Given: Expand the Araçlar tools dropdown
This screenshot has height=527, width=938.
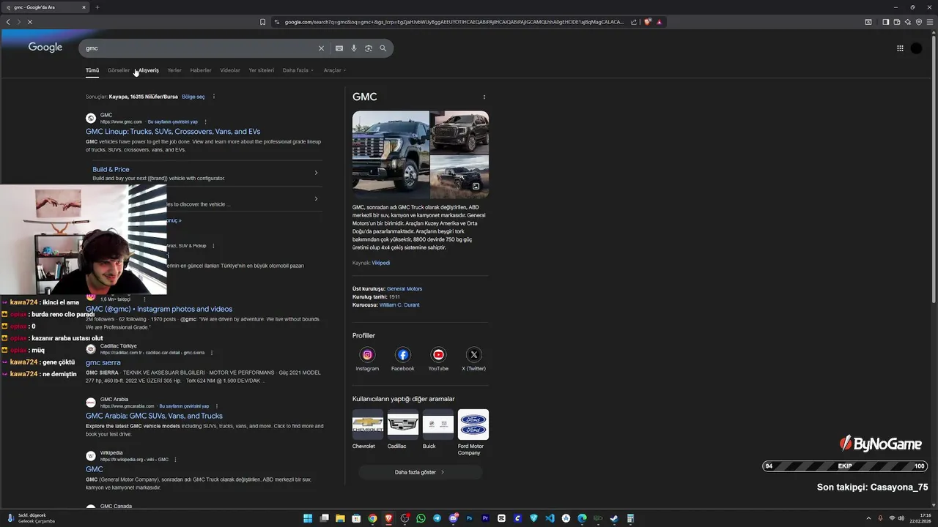Looking at the screenshot, I should click(x=335, y=70).
